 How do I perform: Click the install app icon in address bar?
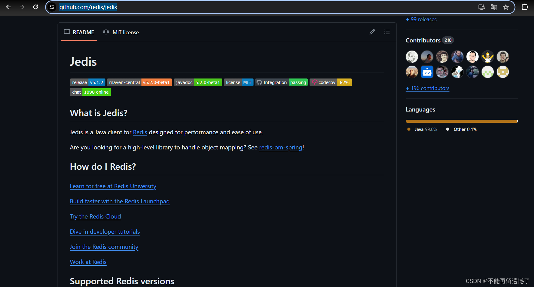481,7
